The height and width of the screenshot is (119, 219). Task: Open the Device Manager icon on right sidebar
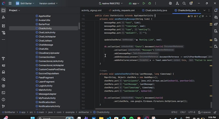(x=216, y=31)
